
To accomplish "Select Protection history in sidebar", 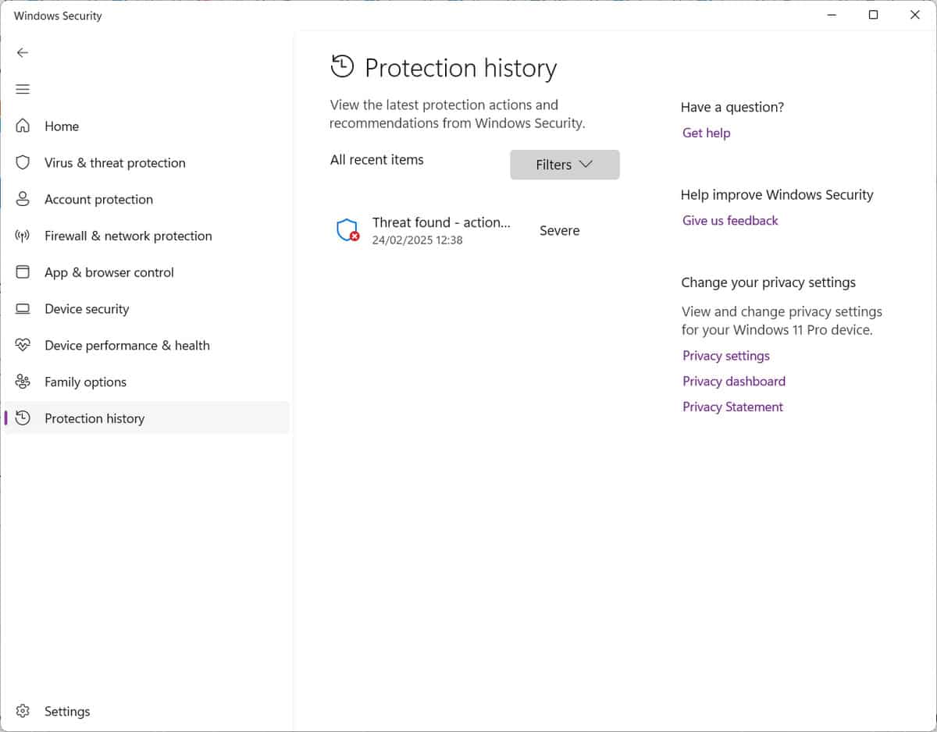I will (x=147, y=418).
